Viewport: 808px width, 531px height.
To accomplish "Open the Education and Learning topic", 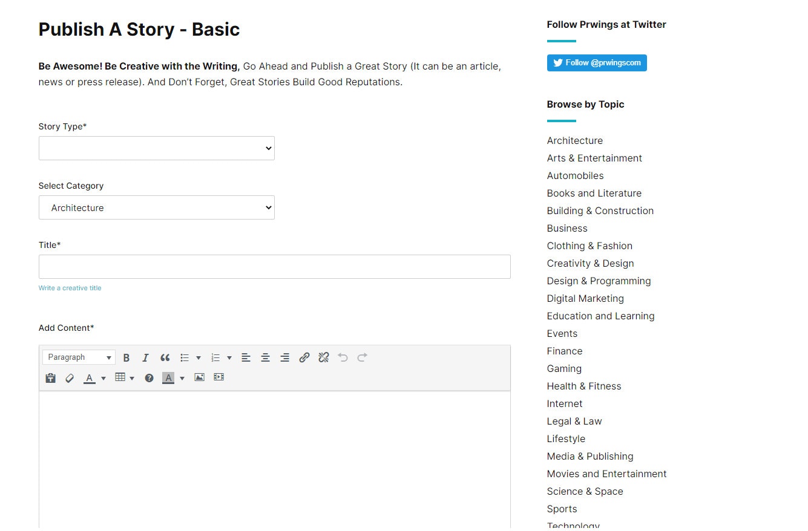I will click(x=601, y=316).
